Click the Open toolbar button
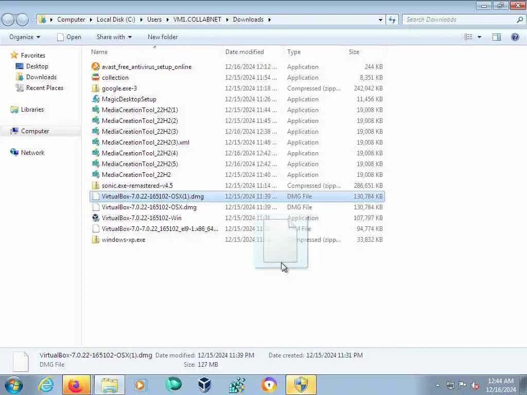This screenshot has height=395, width=527. pyautogui.click(x=69, y=37)
